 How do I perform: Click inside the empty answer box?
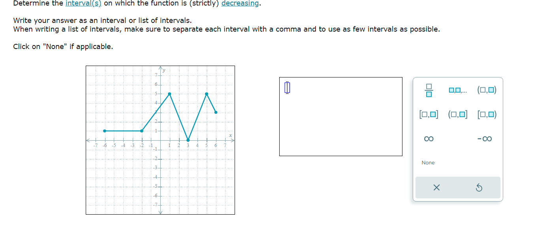click(x=340, y=117)
